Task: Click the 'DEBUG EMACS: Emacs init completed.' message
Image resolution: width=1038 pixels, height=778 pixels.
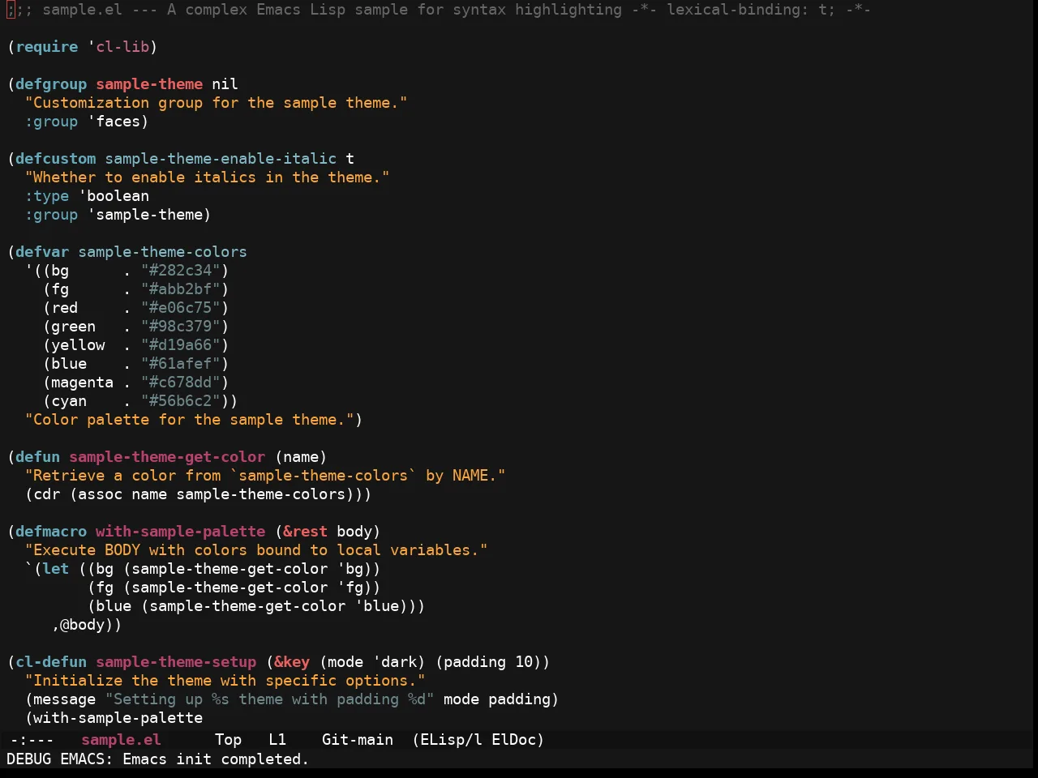Action: pyautogui.click(x=157, y=759)
